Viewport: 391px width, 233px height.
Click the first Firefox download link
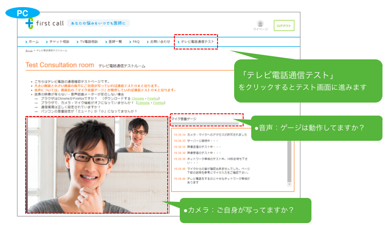(153, 98)
